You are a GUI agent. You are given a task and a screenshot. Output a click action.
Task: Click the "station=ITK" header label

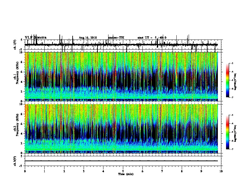116,38
